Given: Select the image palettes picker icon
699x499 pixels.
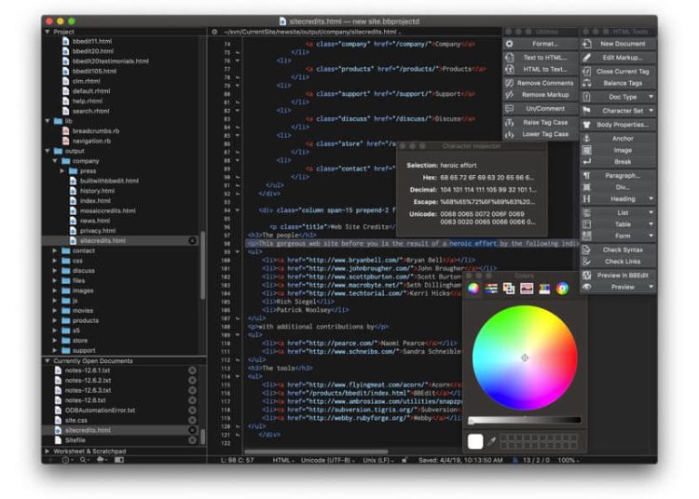Looking at the screenshot, I should pyautogui.click(x=527, y=289).
